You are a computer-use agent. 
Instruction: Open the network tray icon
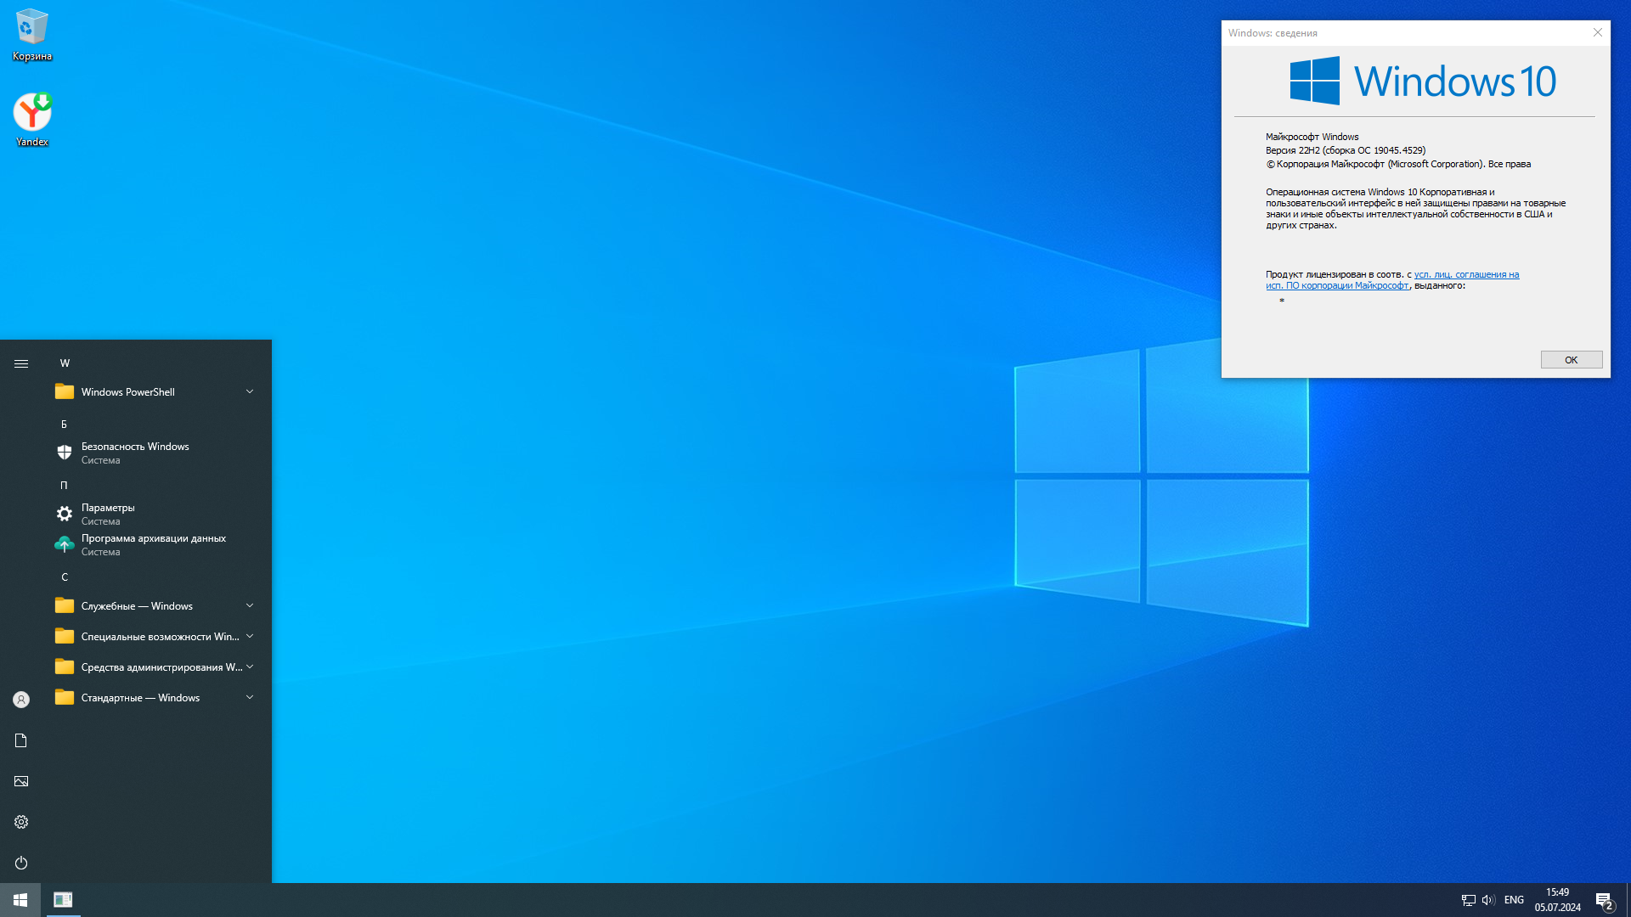point(1468,900)
